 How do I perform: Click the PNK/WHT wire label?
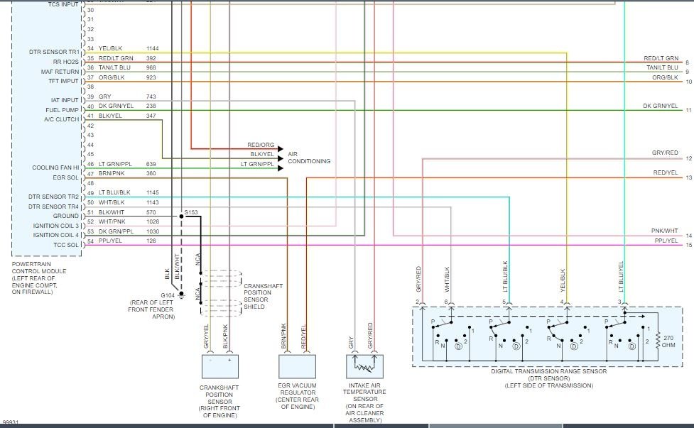point(664,231)
